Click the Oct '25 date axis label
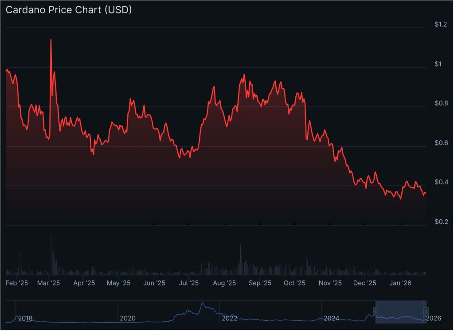The image size is (454, 331). tap(294, 283)
